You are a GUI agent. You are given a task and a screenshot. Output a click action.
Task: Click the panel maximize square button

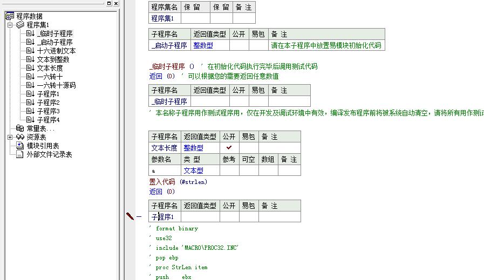click(x=109, y=3)
